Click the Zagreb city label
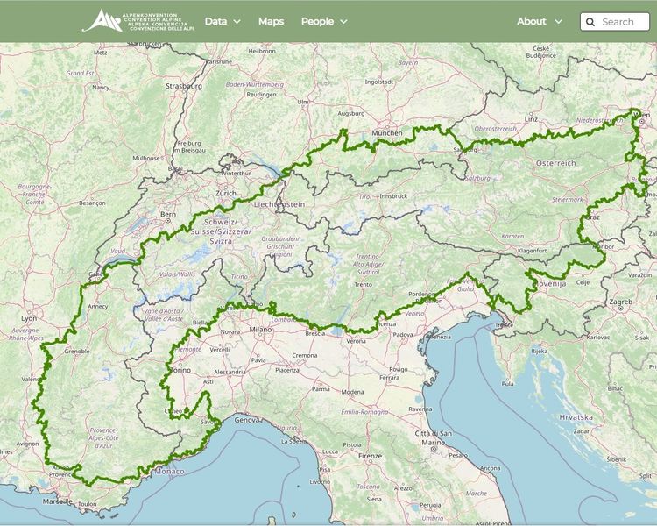The height and width of the screenshot is (526, 657). [x=621, y=302]
